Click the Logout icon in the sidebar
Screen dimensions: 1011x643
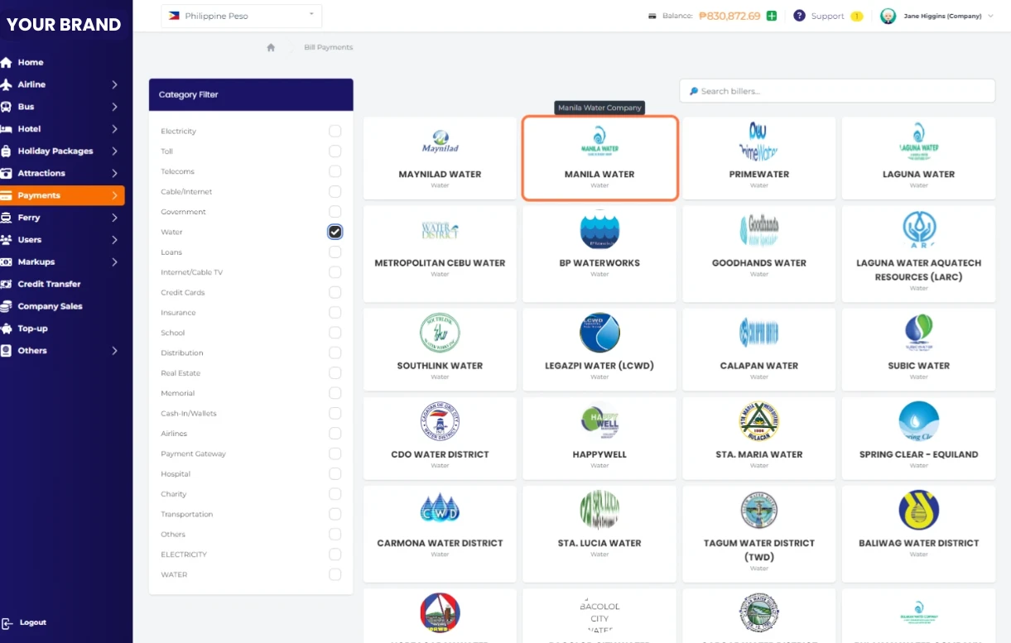coord(7,623)
